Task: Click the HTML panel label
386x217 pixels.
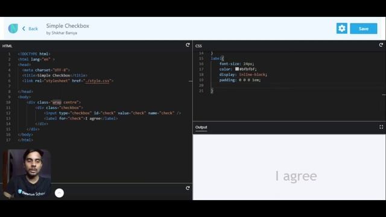Action: click(7, 46)
